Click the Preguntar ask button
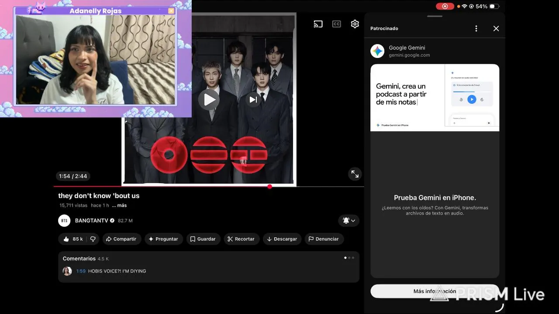Screen dimensions: 559x314 [163, 239]
